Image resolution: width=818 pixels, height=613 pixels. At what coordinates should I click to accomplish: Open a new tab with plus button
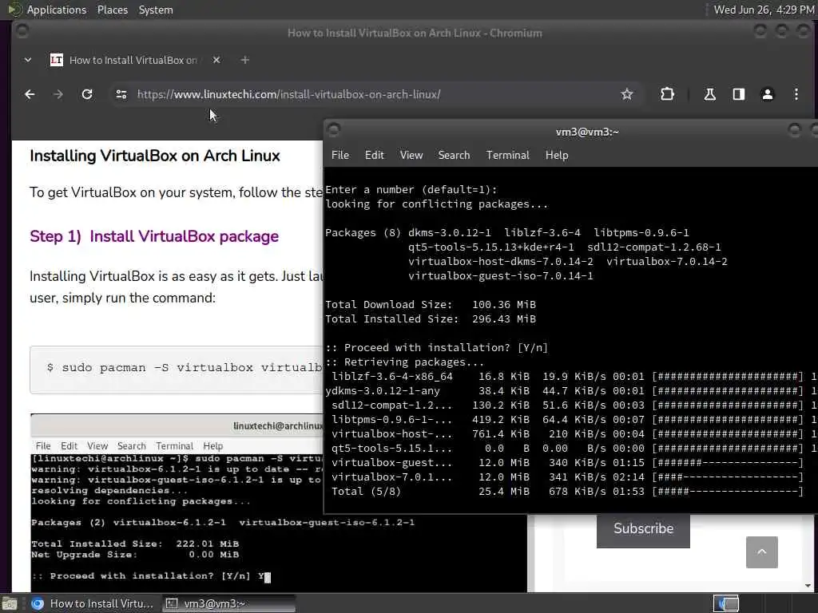244,60
